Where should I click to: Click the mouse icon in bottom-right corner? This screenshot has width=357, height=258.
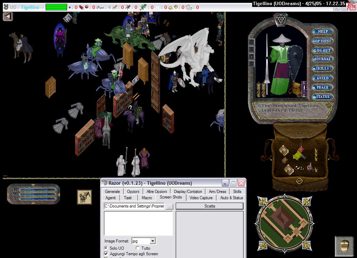(344, 246)
